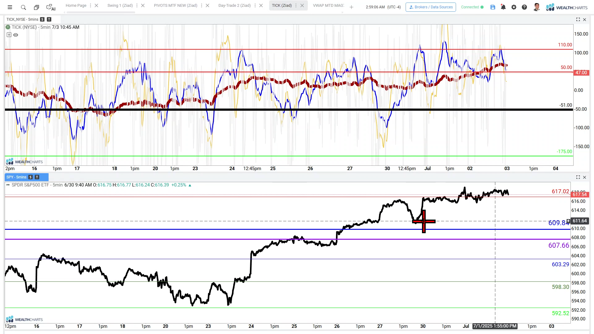
Task: Open the notifications bell
Action: click(x=503, y=7)
